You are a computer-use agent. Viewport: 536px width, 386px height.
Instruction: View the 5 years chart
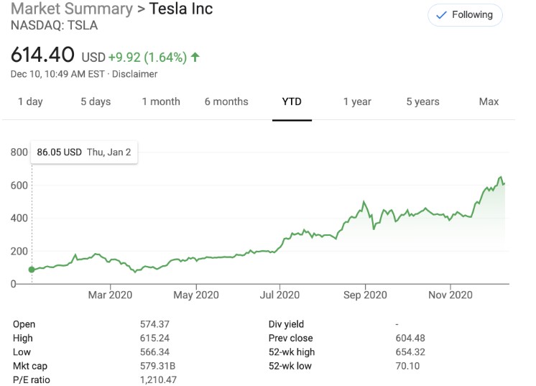(x=423, y=101)
